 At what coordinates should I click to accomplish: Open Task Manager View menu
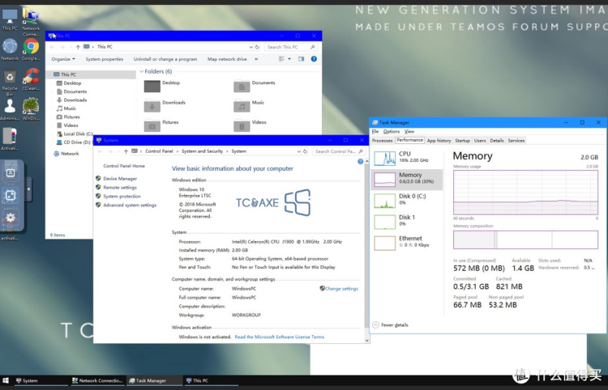click(409, 132)
